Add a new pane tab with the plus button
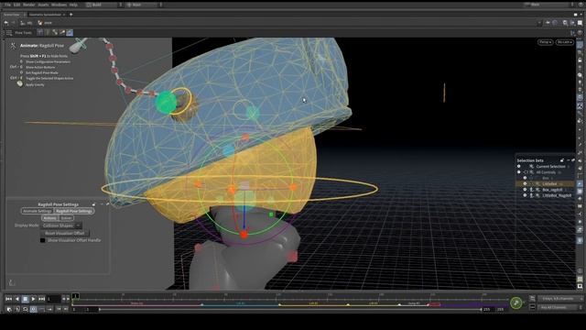 pyautogui.click(x=71, y=15)
